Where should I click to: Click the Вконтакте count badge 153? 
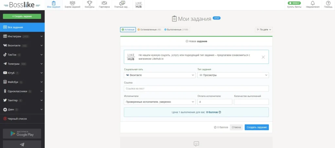pyautogui.click(x=25, y=46)
